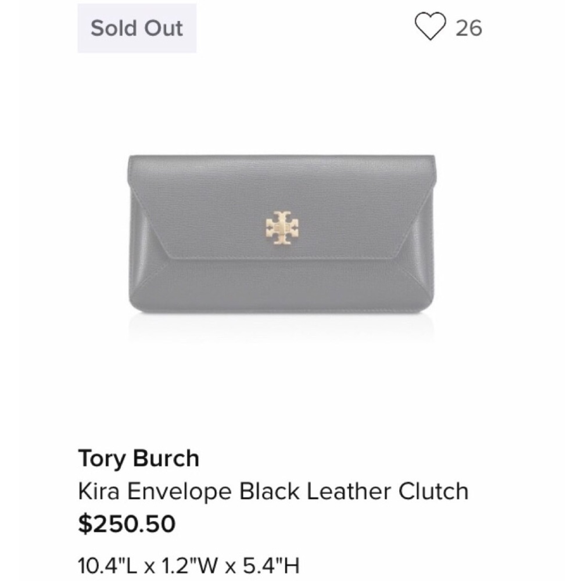
Task: Open the Tory Burch brand link
Action: coord(138,459)
